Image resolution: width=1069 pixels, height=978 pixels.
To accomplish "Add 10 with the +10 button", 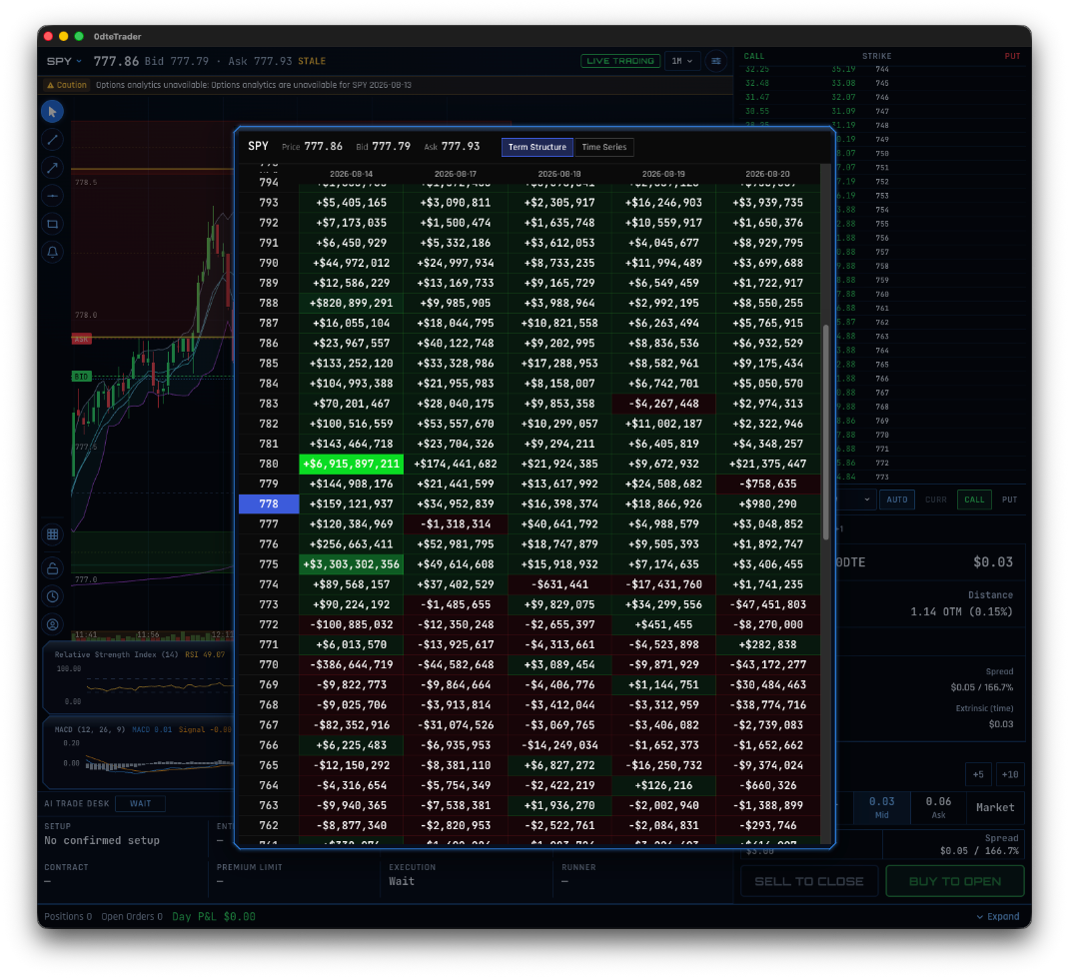I will click(x=1010, y=775).
